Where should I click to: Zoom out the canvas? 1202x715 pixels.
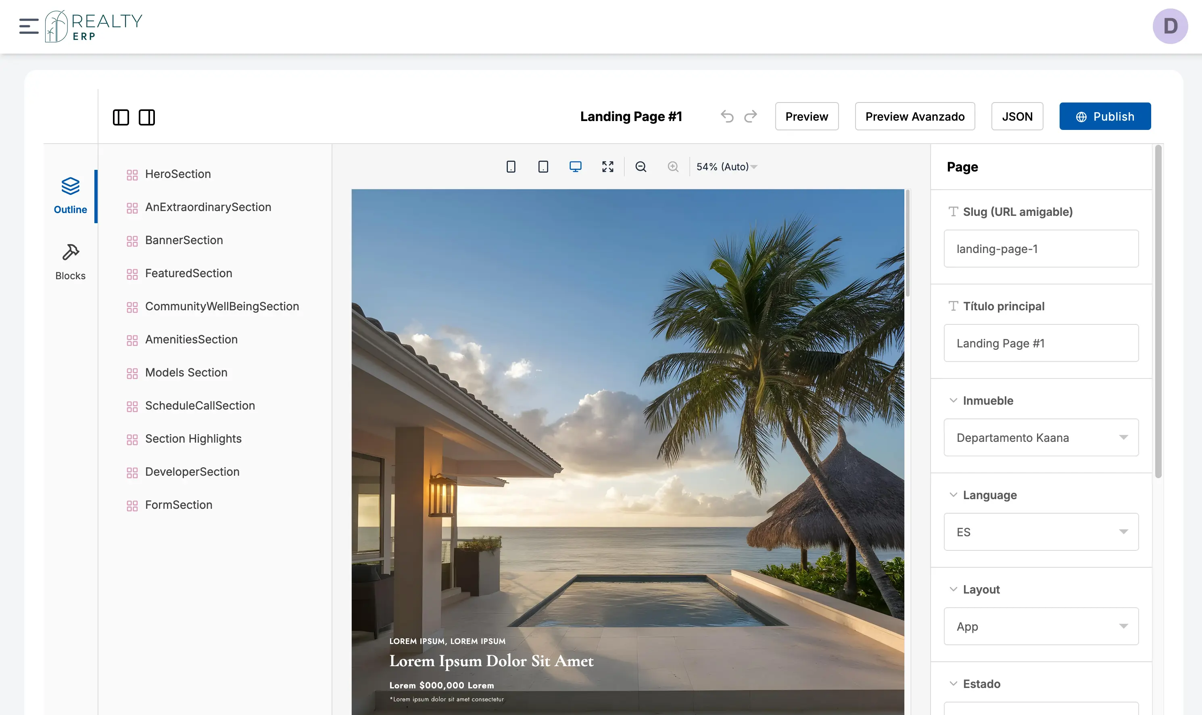click(x=641, y=167)
